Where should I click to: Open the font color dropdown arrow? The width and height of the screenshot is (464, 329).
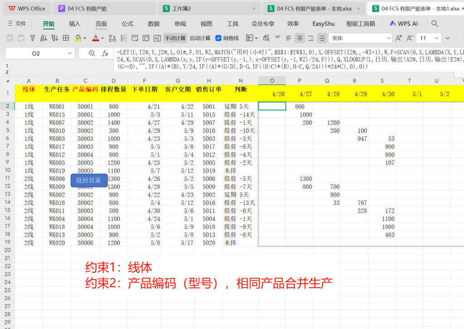(102, 38)
